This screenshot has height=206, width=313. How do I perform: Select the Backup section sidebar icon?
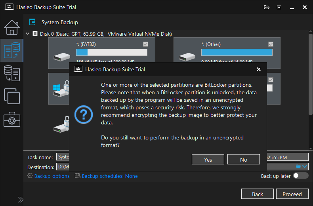[12, 50]
